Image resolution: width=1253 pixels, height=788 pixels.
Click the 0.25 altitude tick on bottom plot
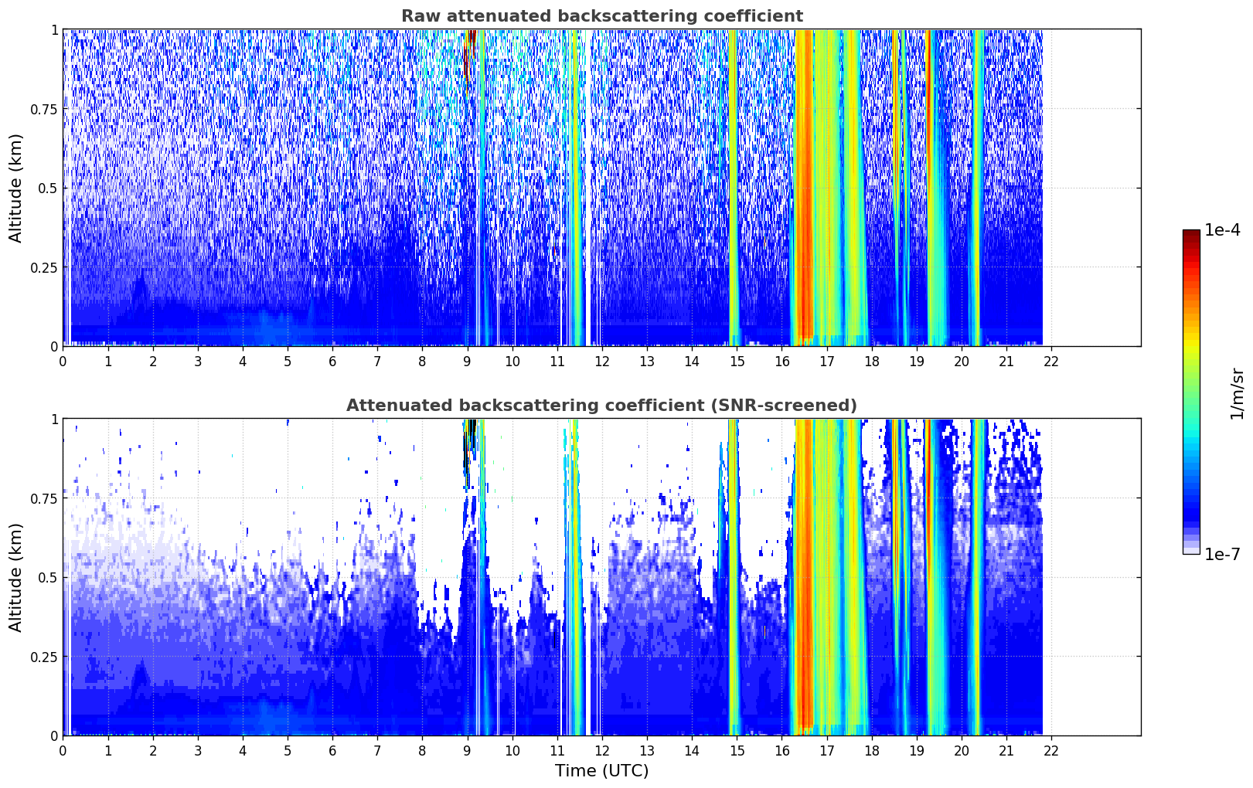point(45,657)
